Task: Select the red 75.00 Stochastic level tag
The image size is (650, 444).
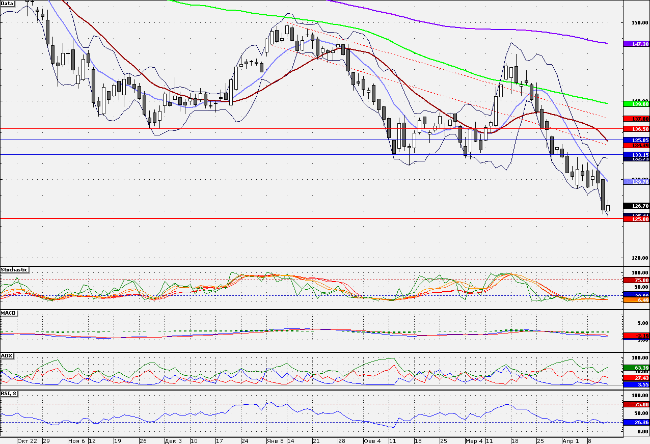Action: click(636, 280)
